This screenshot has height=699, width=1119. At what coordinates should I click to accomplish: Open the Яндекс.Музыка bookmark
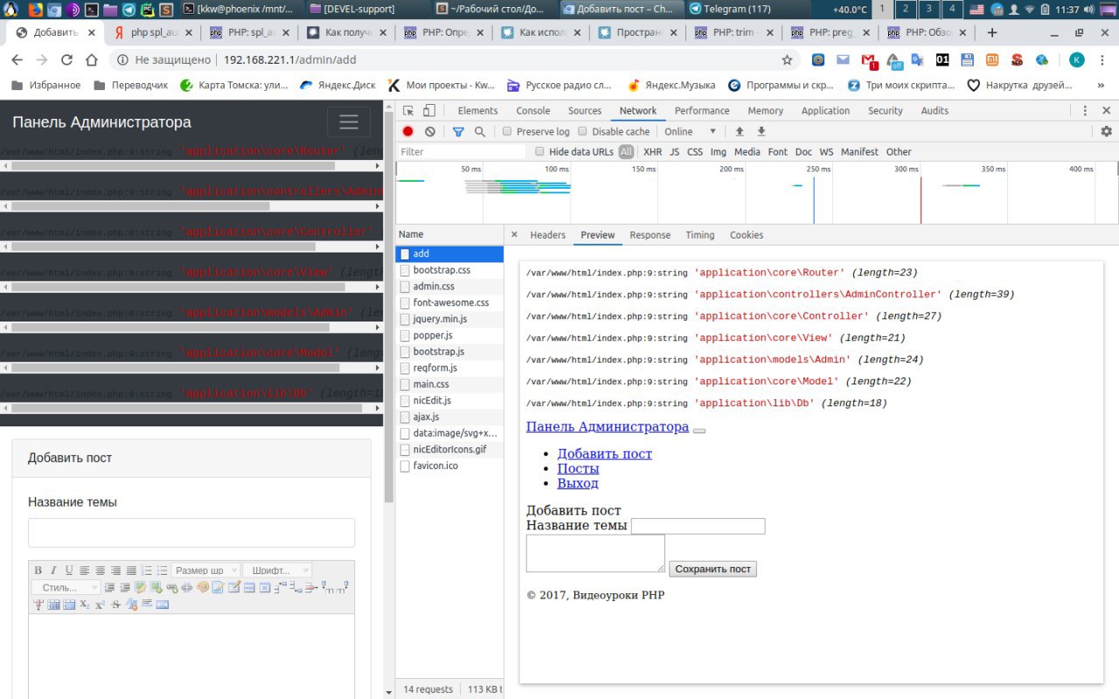[671, 85]
